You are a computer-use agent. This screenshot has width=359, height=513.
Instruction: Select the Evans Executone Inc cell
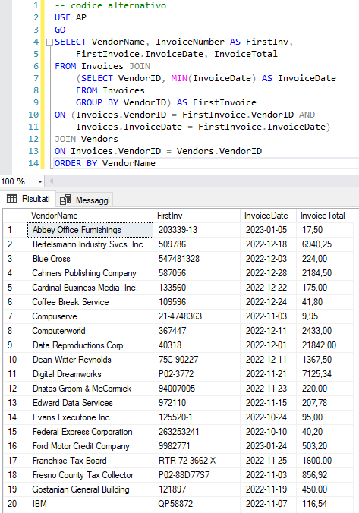click(90, 417)
